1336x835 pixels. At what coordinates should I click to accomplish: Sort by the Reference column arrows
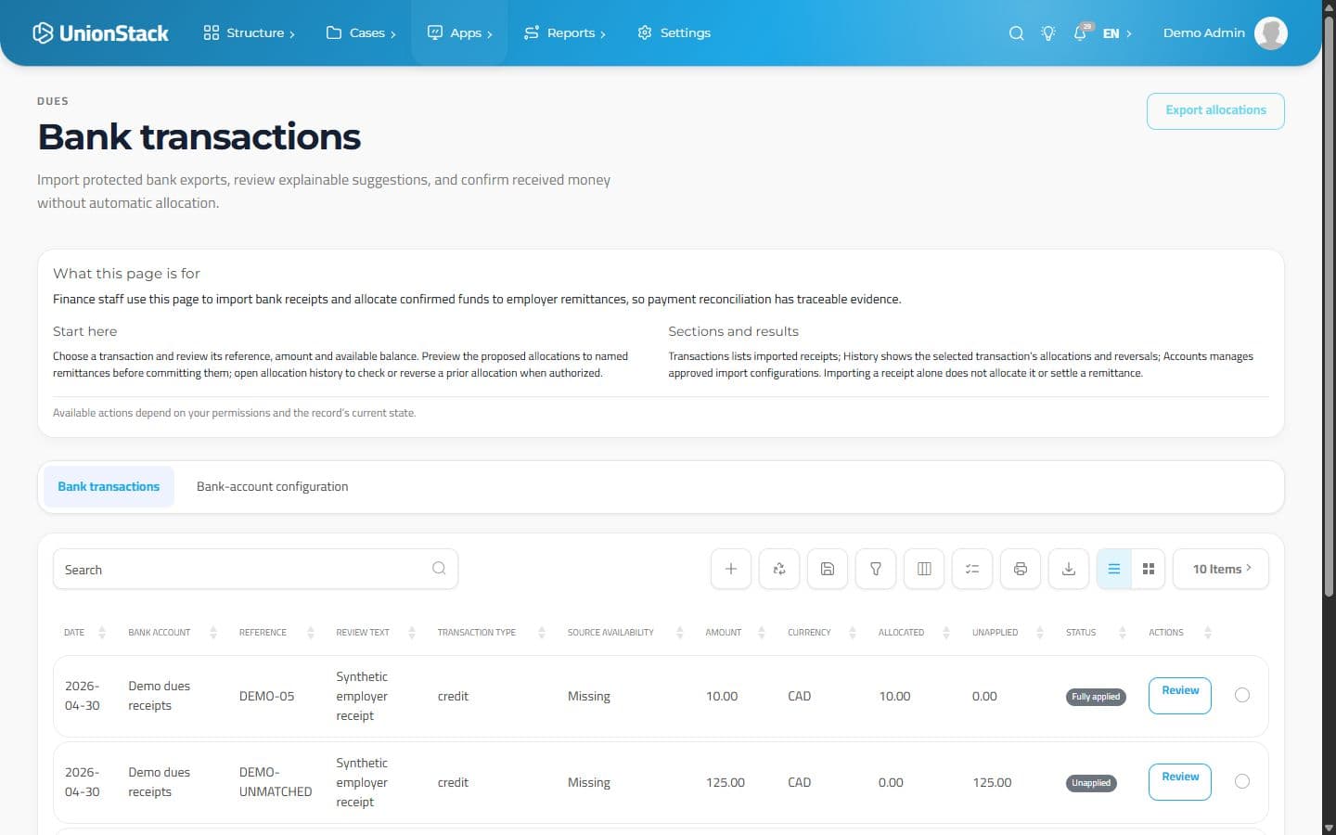click(311, 633)
